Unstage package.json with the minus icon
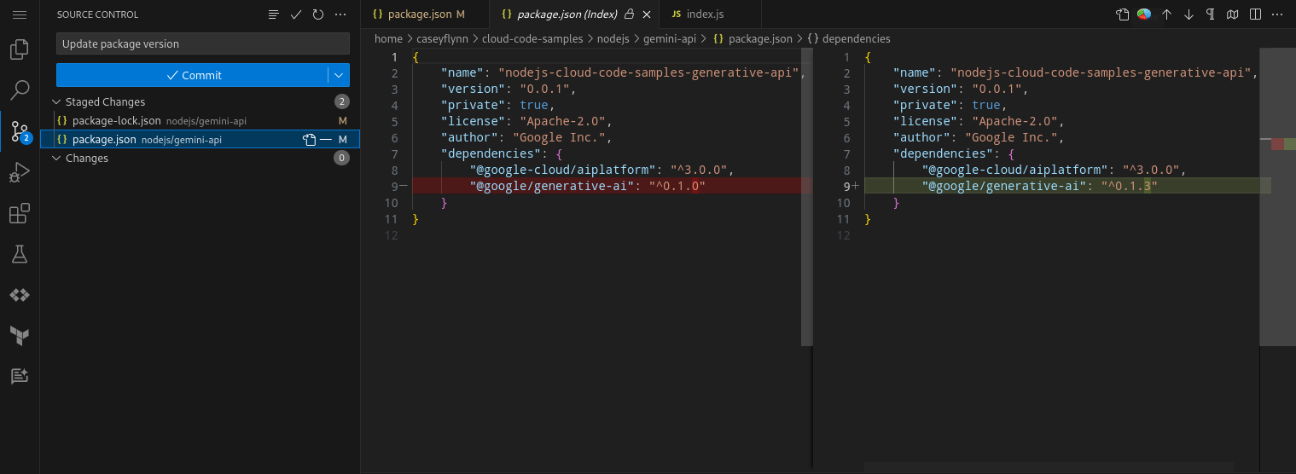Image resolution: width=1296 pixels, height=474 pixels. point(326,139)
